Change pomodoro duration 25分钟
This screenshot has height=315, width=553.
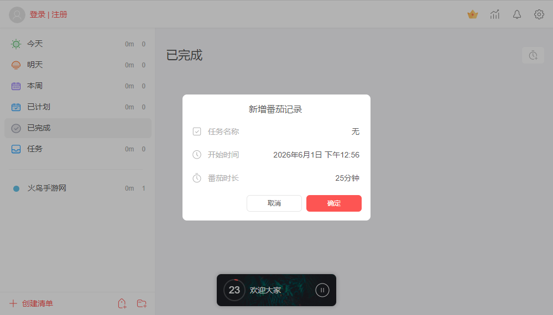(x=347, y=178)
